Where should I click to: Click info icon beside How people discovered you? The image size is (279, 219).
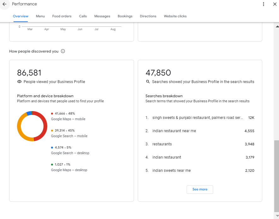(63, 51)
